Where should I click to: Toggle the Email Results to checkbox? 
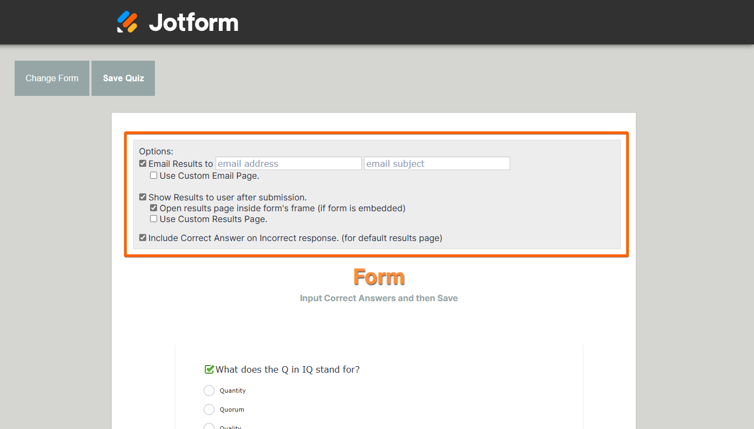pyautogui.click(x=143, y=164)
